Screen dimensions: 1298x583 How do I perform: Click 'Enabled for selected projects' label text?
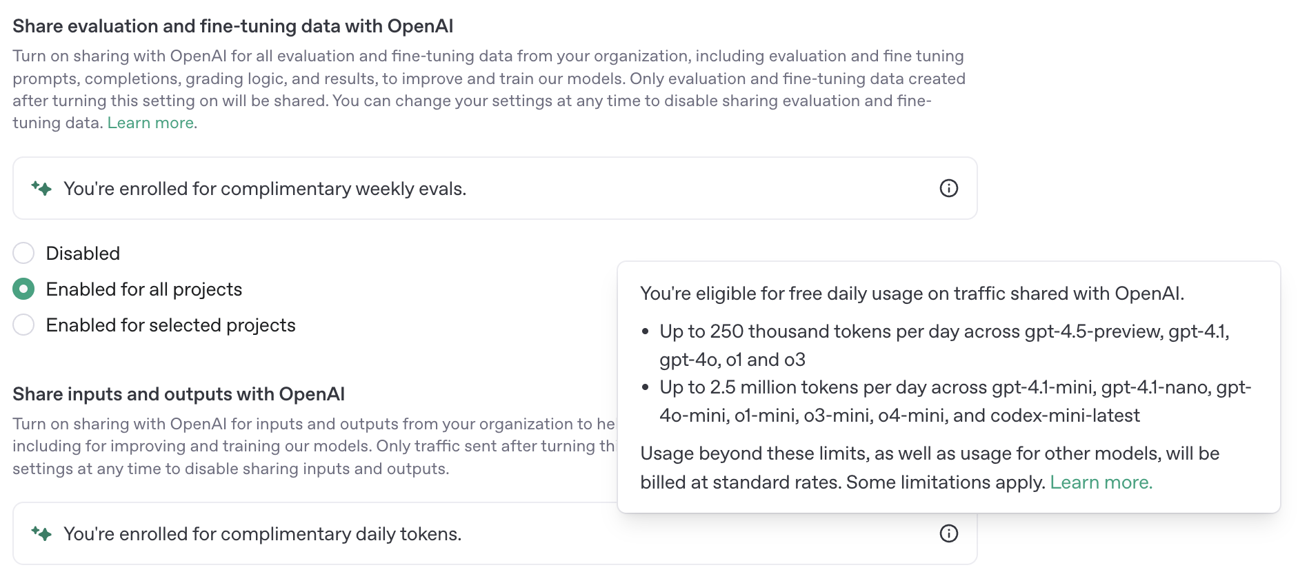pyautogui.click(x=170, y=325)
